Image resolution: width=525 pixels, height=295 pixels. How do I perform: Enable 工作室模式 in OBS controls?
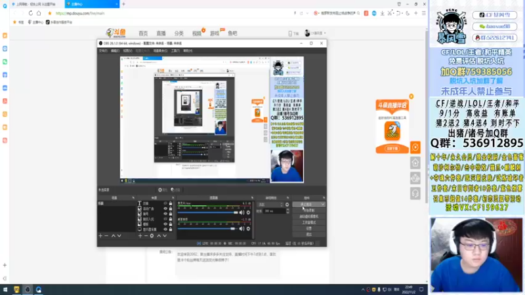pos(308,222)
